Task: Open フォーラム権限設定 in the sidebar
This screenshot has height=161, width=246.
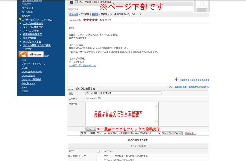Action: 33,27
